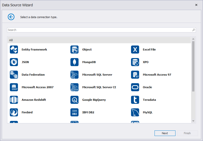Click the Next button
Image resolution: width=203 pixels, height=141 pixels.
[165, 133]
